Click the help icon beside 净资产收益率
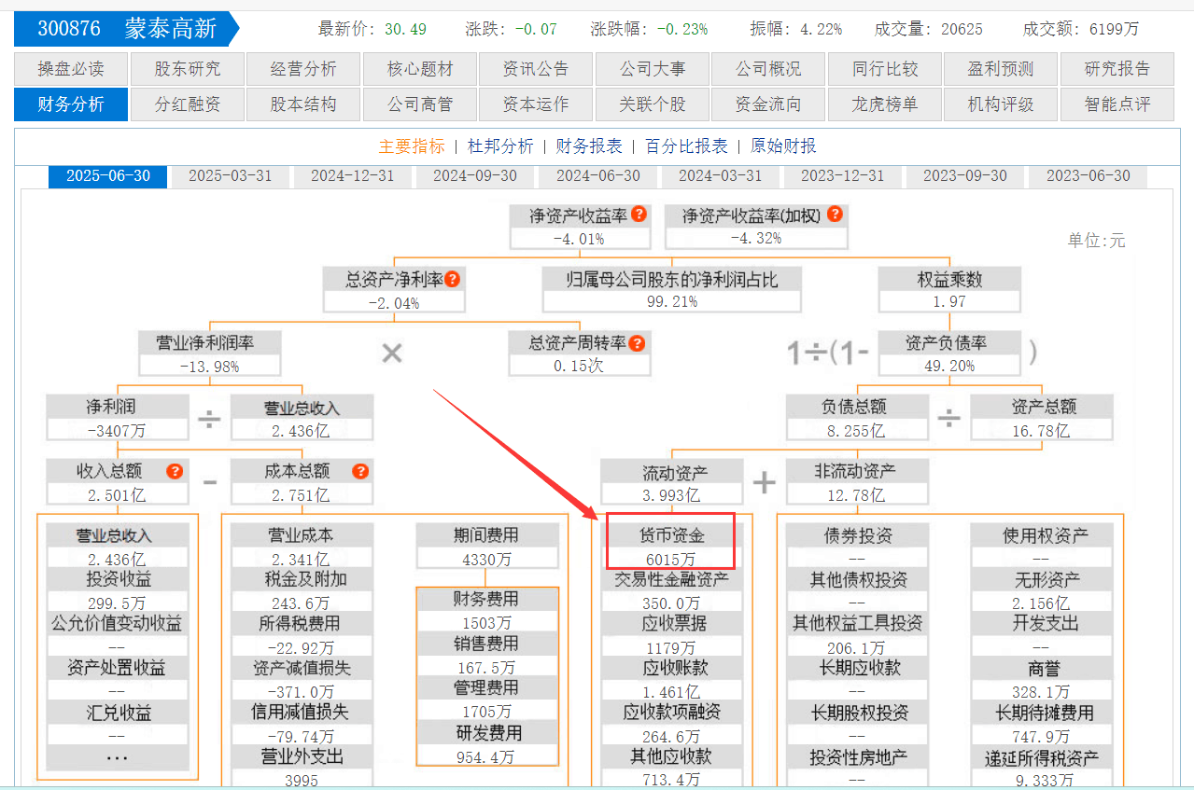 (x=639, y=215)
